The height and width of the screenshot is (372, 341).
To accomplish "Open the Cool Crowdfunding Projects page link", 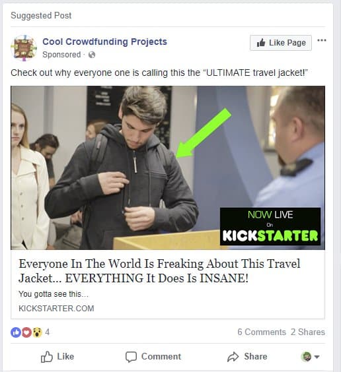I will (x=105, y=42).
